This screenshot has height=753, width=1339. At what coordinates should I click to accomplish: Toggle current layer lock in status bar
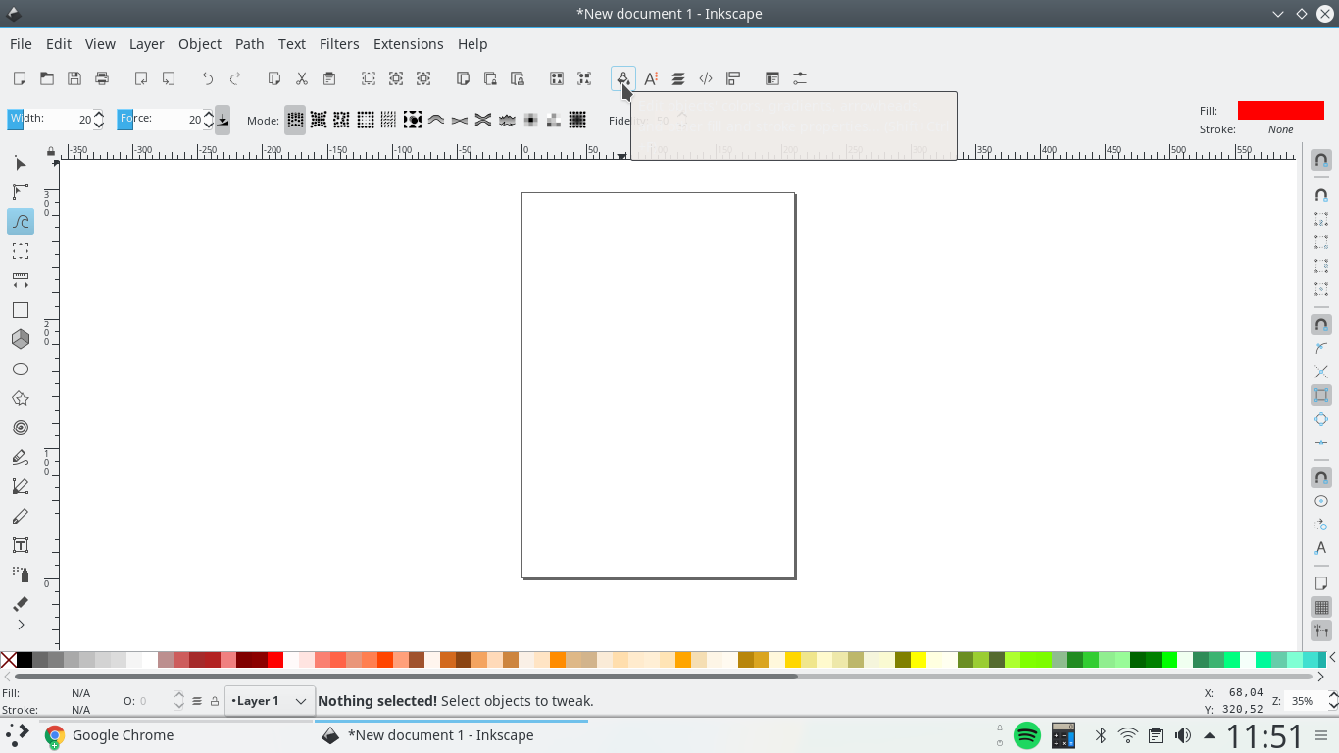click(215, 701)
